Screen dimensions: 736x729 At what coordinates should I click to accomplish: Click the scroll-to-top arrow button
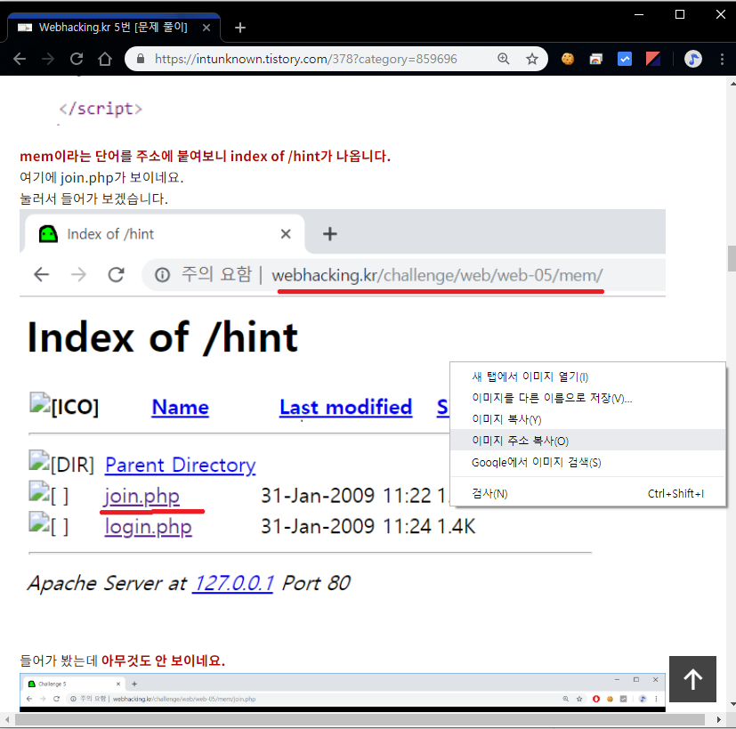(692, 679)
